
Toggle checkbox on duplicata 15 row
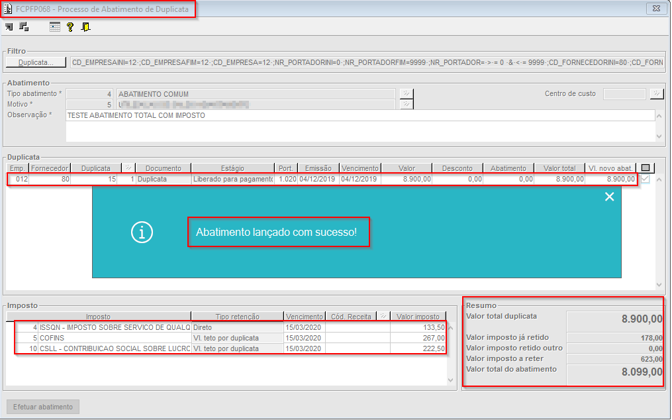click(x=645, y=179)
